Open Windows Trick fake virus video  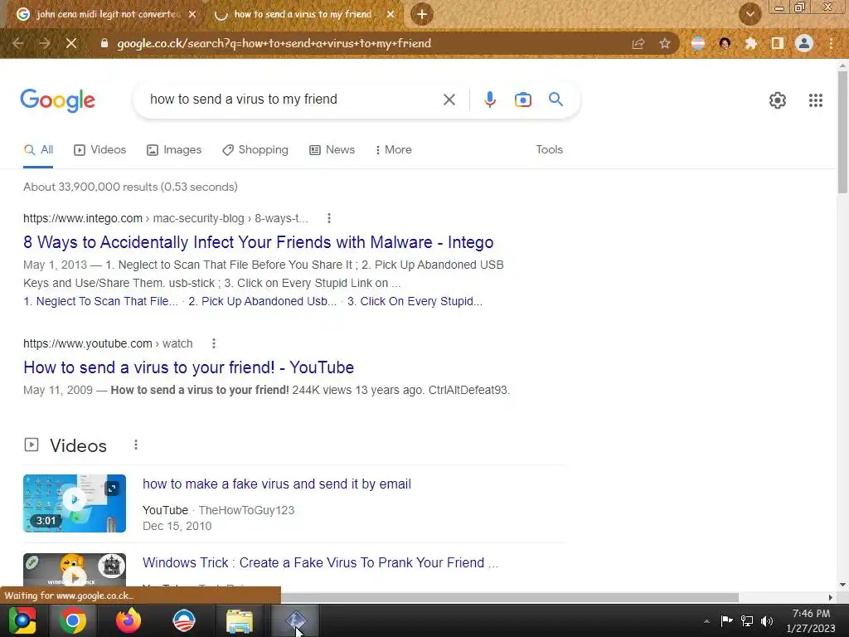click(x=320, y=563)
